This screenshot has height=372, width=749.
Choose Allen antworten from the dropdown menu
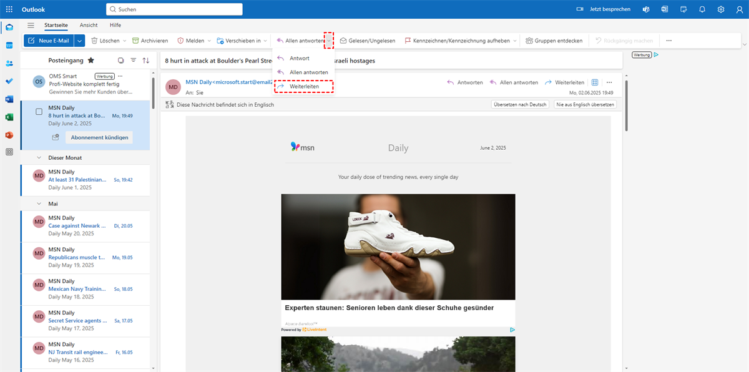(303, 72)
